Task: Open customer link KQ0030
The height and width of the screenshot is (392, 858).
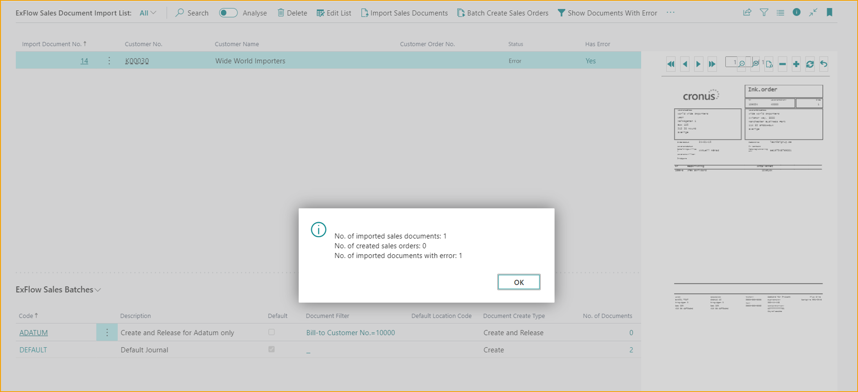Action: [x=137, y=60]
